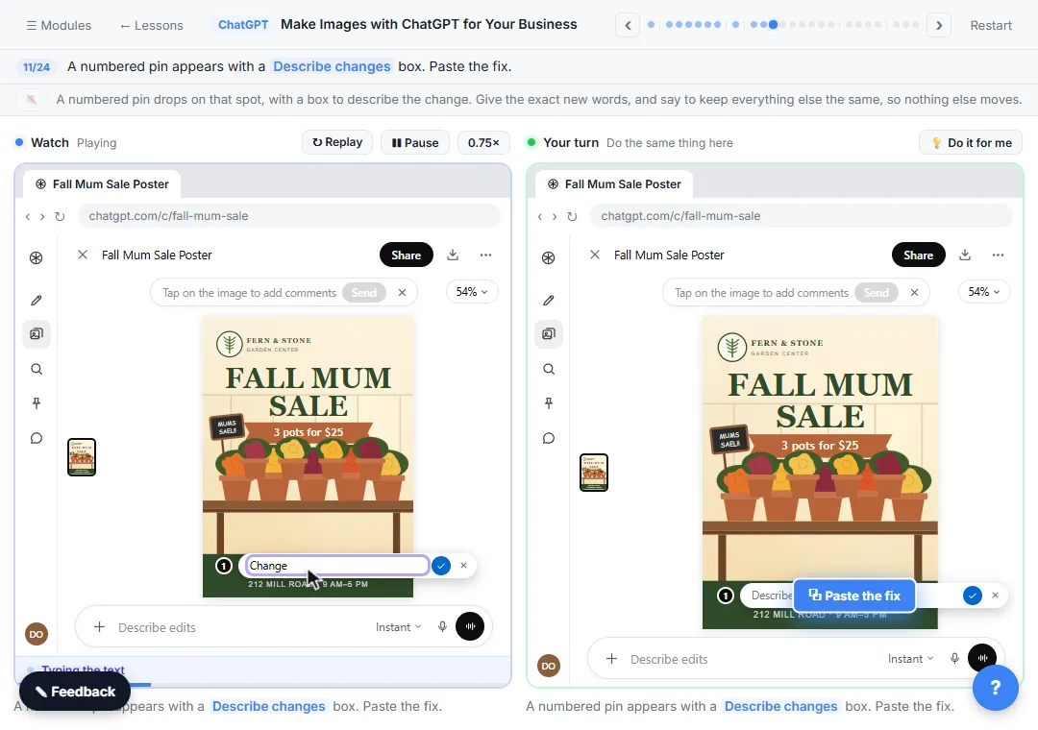Click the search magnifier icon in the Your turn sidebar
This screenshot has width=1038, height=730.
click(x=549, y=369)
